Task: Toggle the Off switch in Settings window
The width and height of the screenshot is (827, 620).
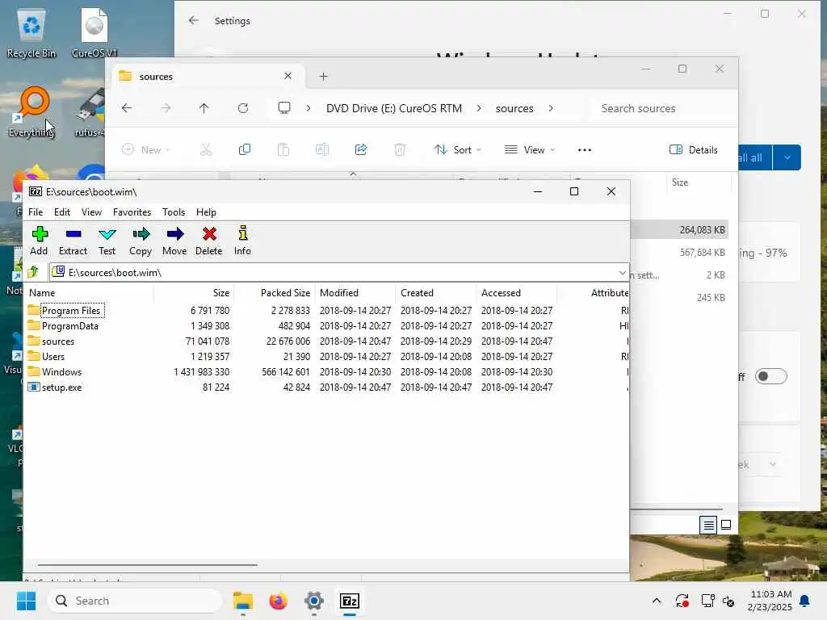Action: (770, 376)
